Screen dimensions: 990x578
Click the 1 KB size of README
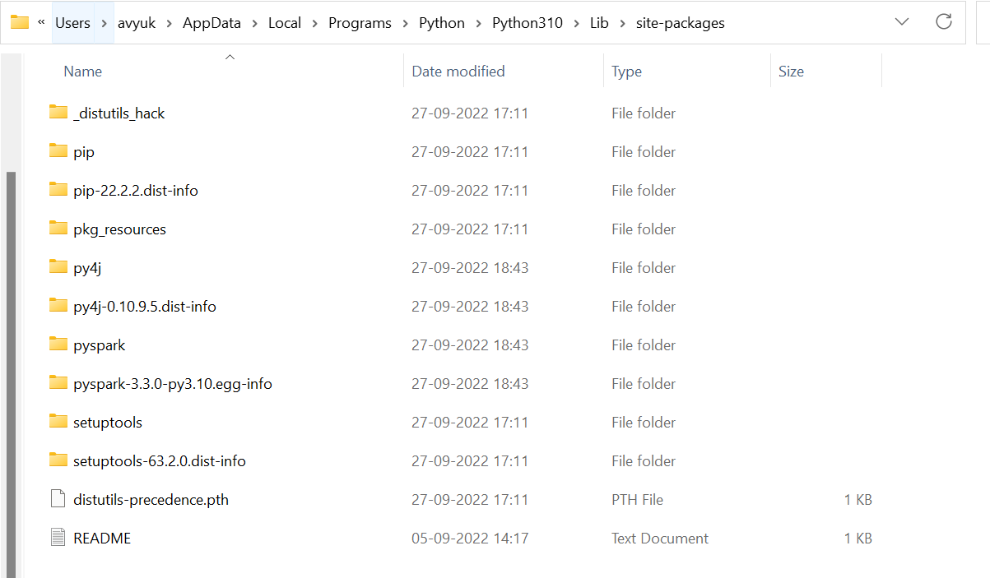point(858,538)
